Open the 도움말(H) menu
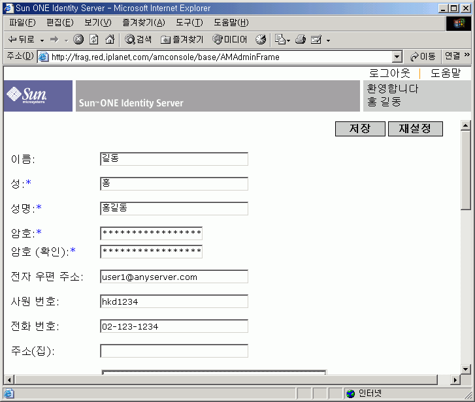Screen dimensions: 475x402 231,23
